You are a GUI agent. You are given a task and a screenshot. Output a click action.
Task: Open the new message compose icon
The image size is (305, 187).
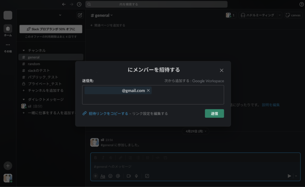[80, 15]
